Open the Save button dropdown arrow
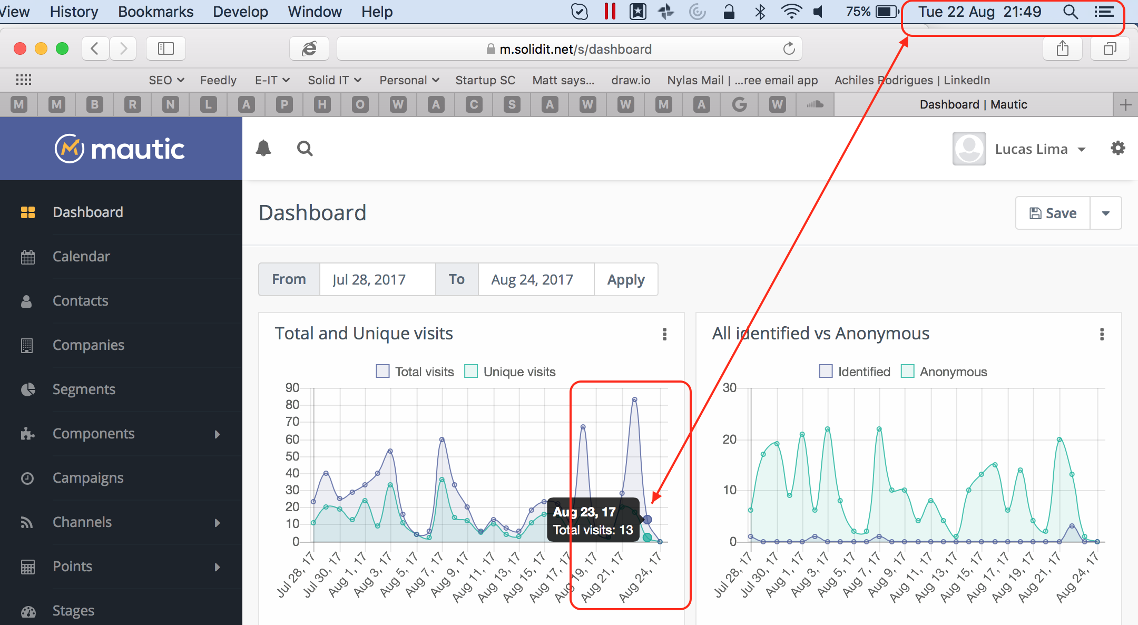The height and width of the screenshot is (625, 1138). pyautogui.click(x=1105, y=213)
